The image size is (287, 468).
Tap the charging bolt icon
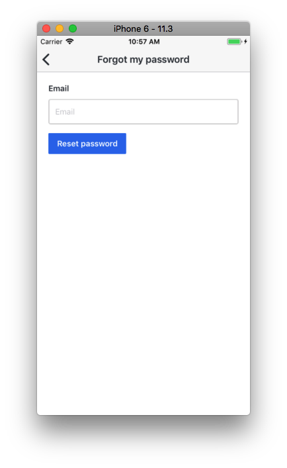(245, 42)
